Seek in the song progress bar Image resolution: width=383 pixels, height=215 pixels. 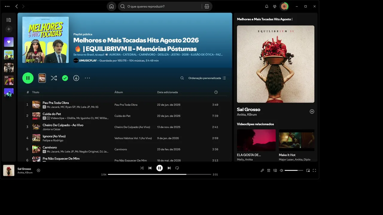tap(159, 174)
